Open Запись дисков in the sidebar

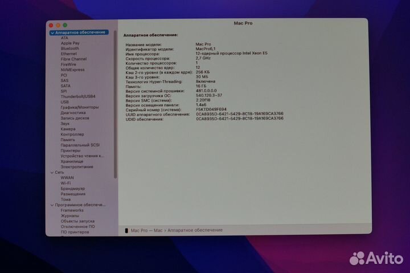pos(75,119)
